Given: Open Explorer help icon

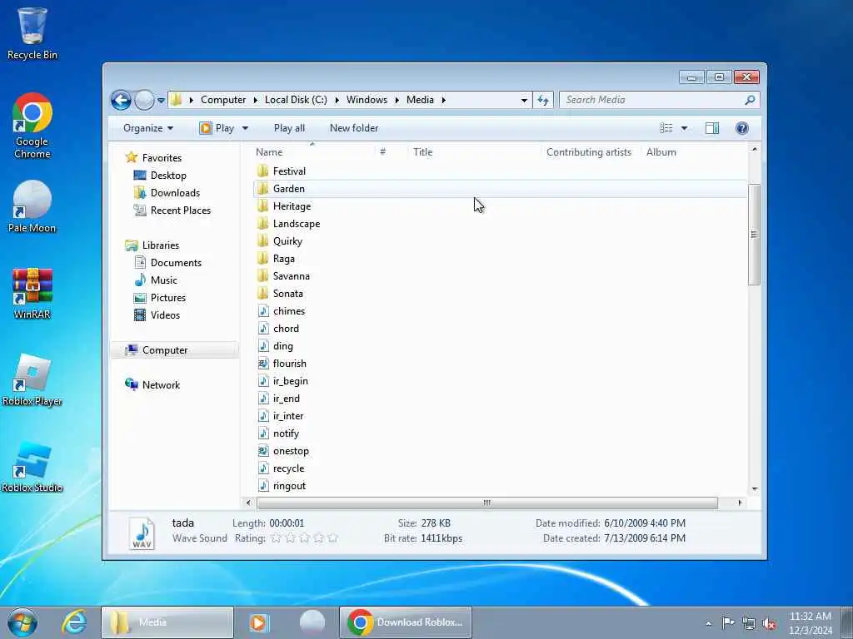Looking at the screenshot, I should pos(742,128).
